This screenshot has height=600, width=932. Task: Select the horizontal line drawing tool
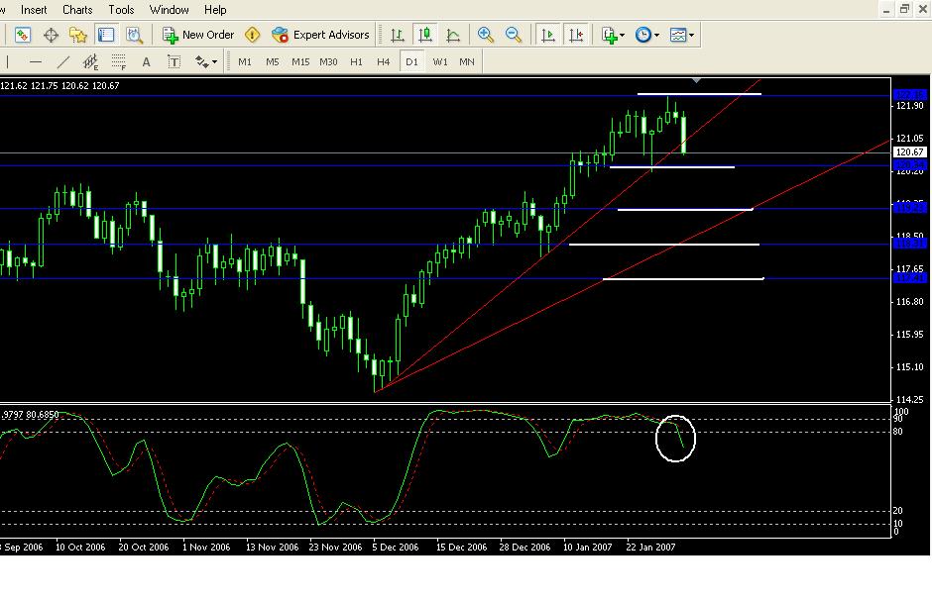pyautogui.click(x=36, y=61)
